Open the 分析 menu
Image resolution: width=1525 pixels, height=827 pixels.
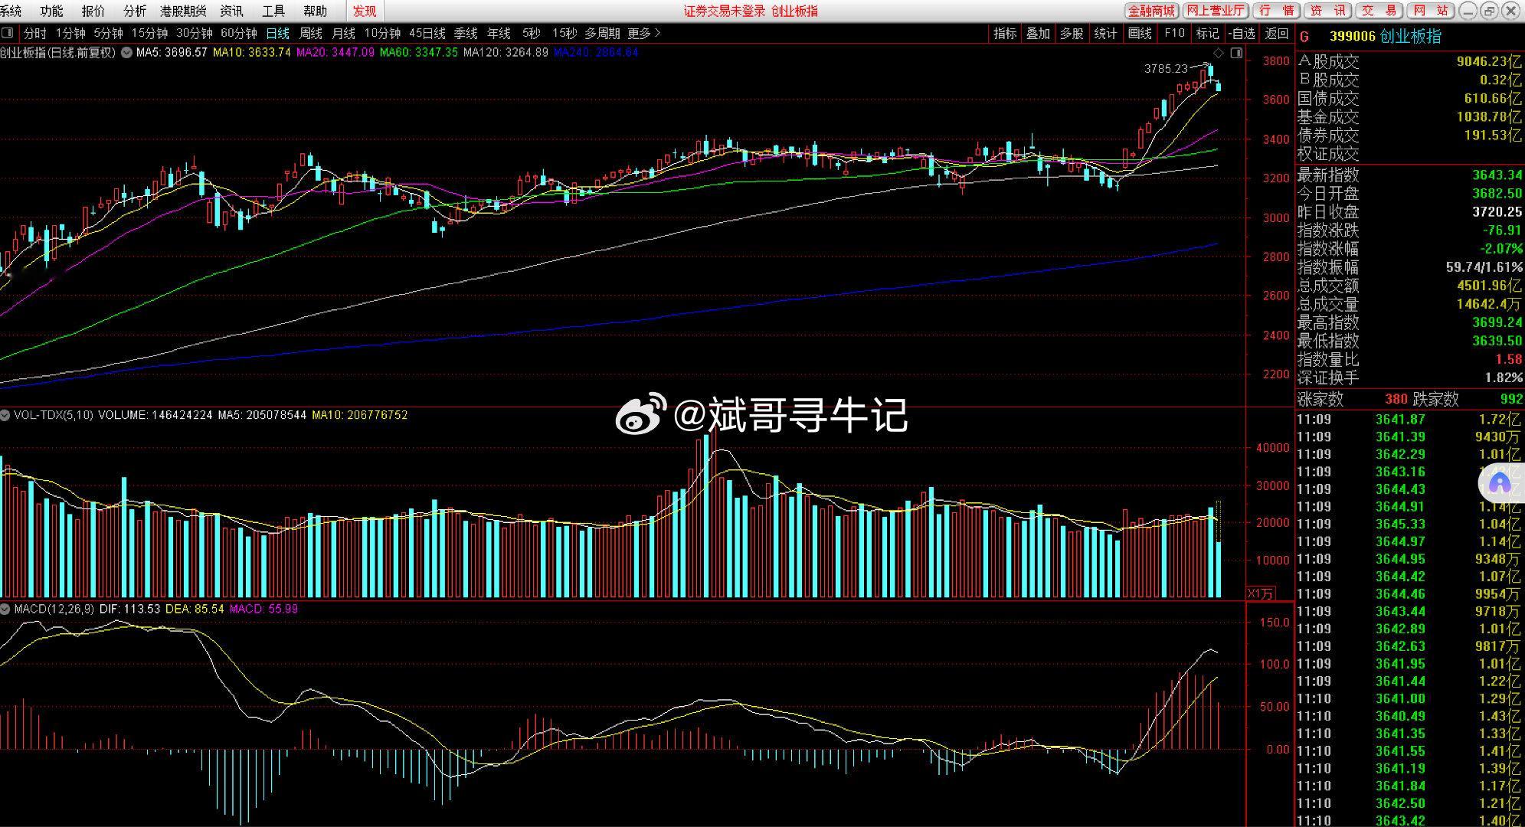pyautogui.click(x=134, y=11)
